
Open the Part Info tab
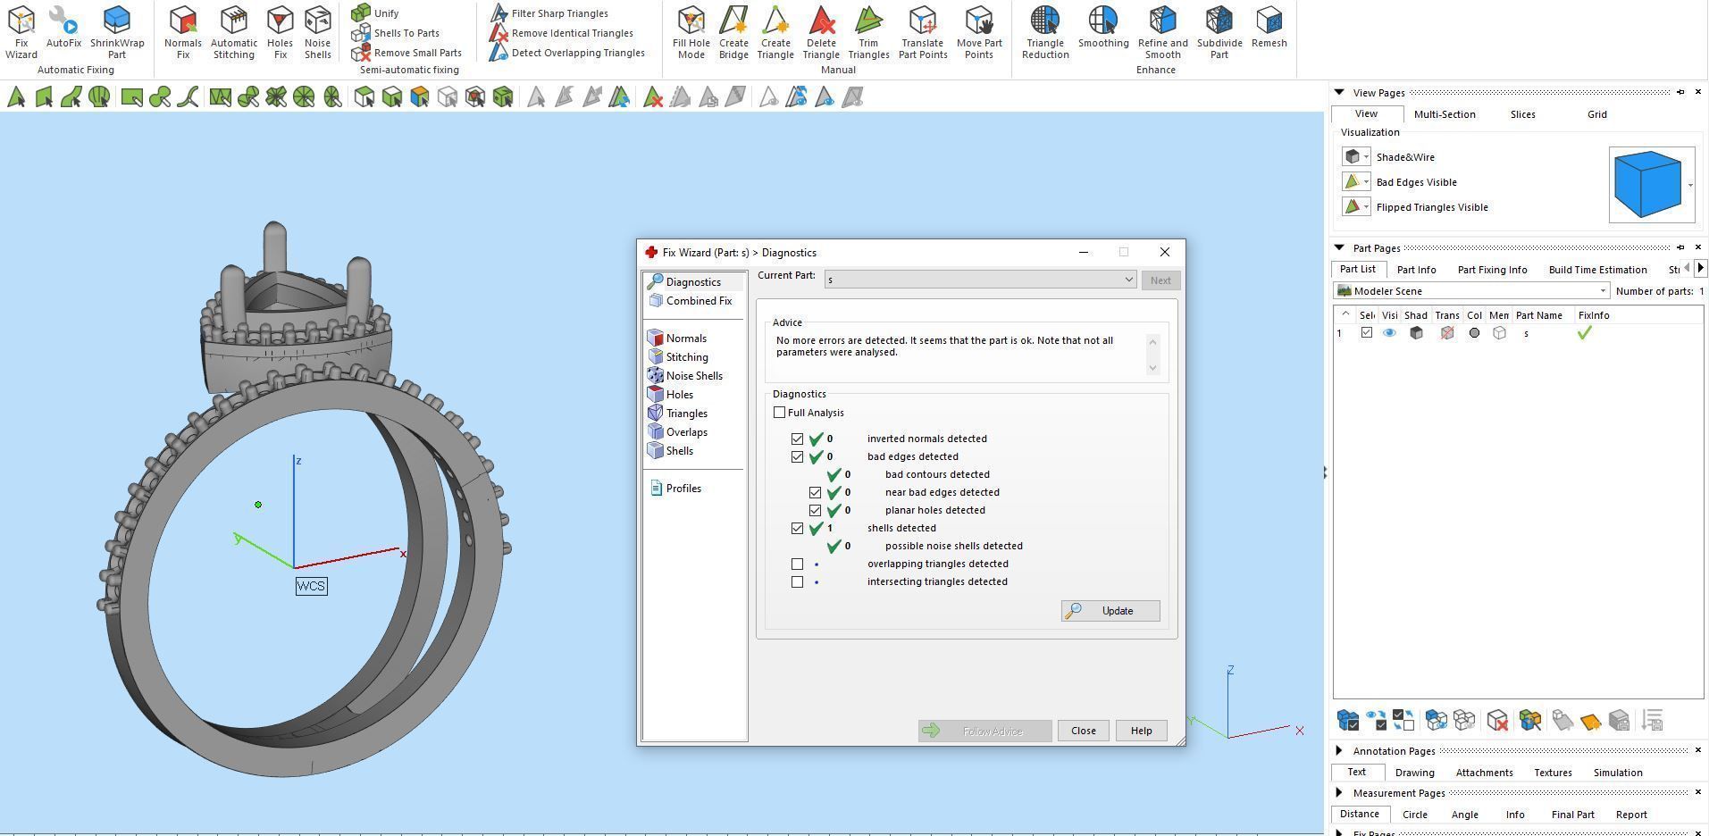pos(1416,270)
